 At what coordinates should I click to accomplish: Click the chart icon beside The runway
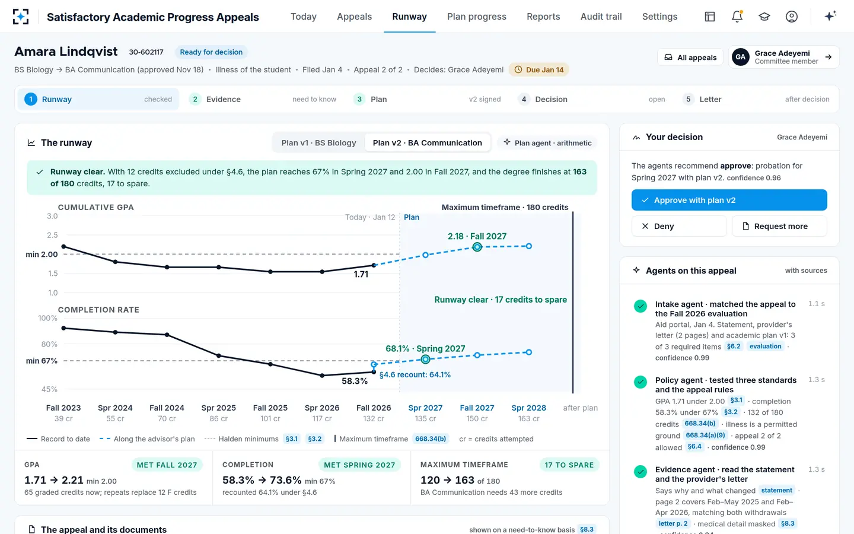[31, 143]
